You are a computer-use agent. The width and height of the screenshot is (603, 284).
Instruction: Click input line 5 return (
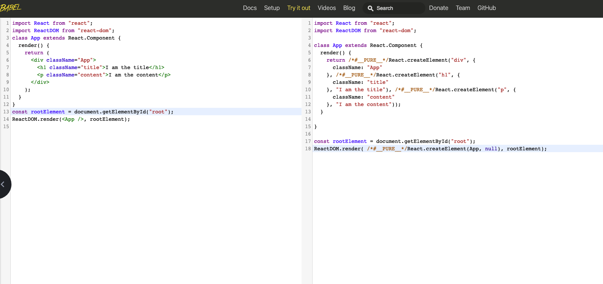37,52
